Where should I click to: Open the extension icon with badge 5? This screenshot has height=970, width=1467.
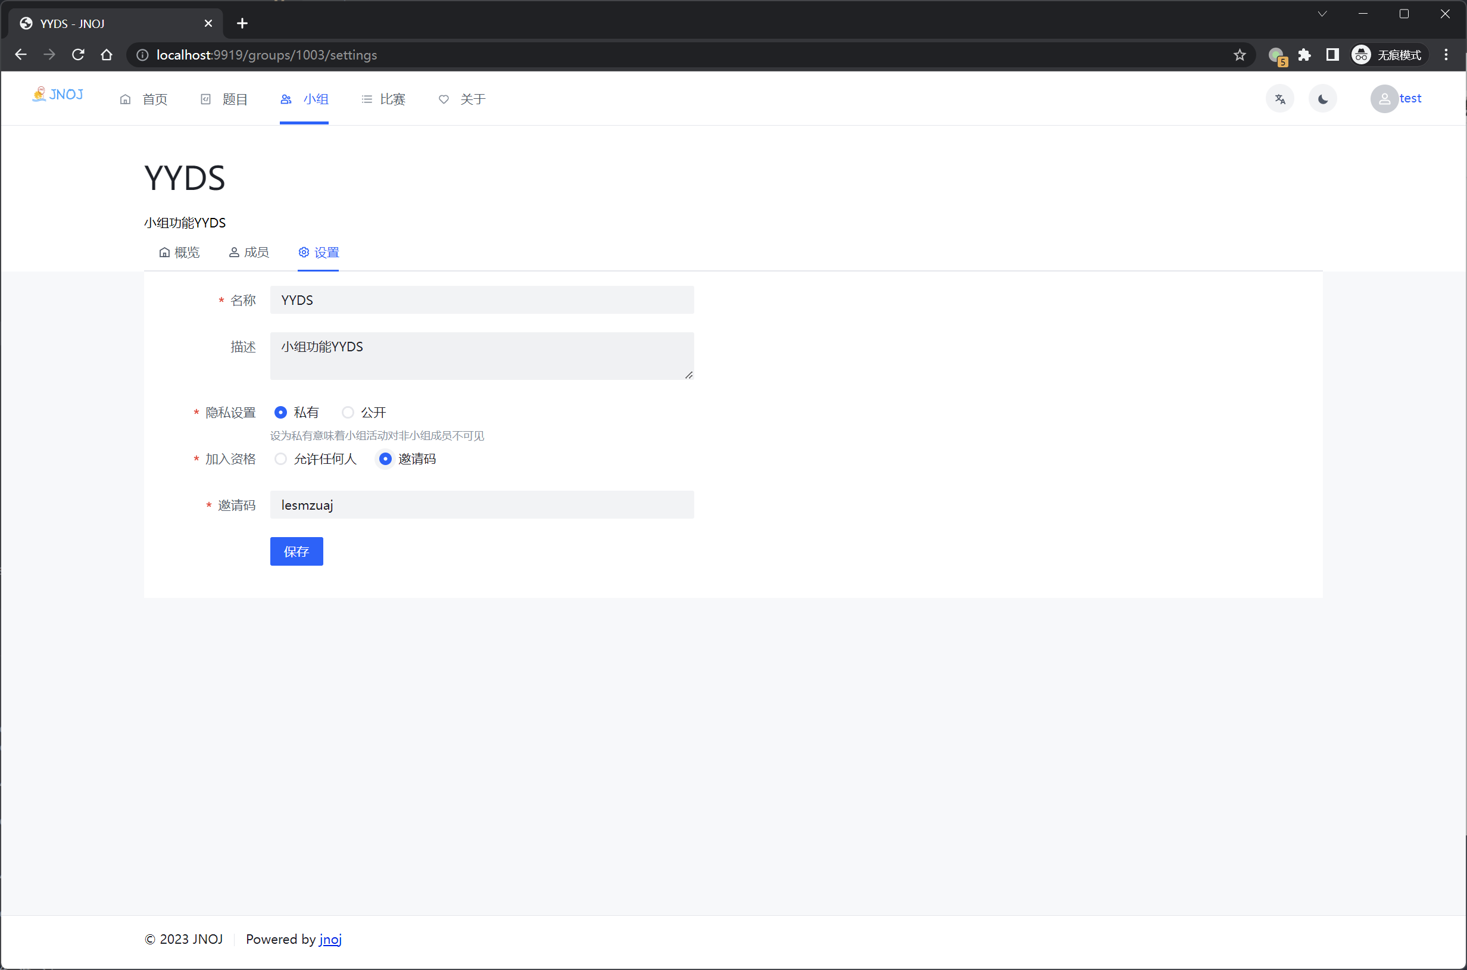(x=1277, y=56)
